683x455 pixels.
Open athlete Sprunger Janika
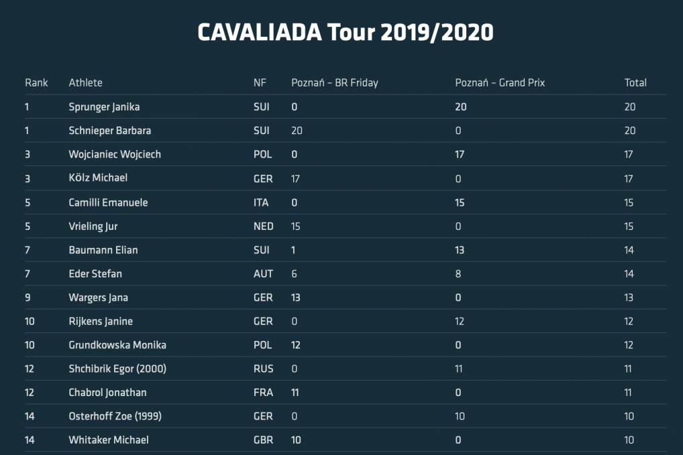104,107
